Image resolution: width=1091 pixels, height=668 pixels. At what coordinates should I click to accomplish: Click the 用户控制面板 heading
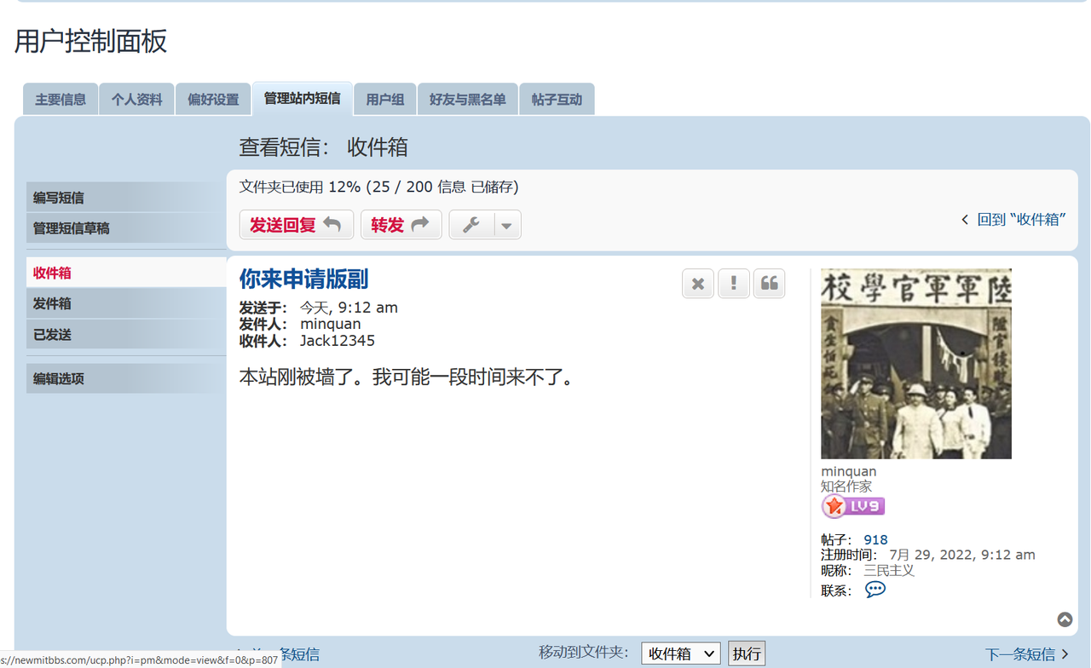click(90, 41)
